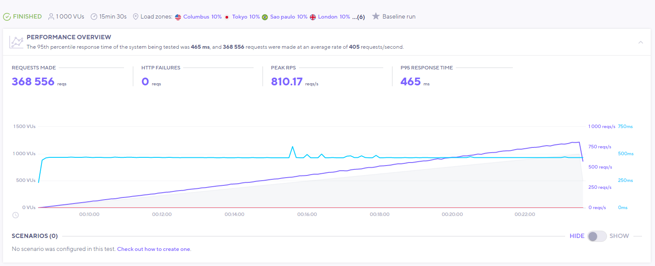Click the 00:22:00 time axis label
The image size is (655, 266).
click(x=525, y=214)
